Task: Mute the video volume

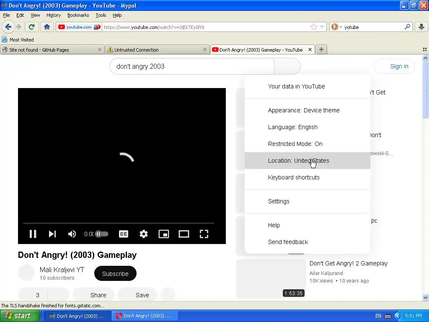Action: point(72,234)
